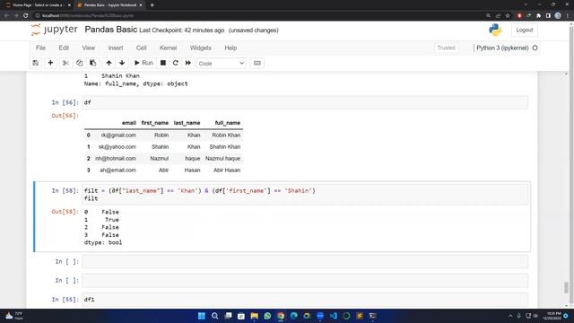Screen dimensions: 574x323
Task: Open the Cell menu
Action: (x=142, y=48)
